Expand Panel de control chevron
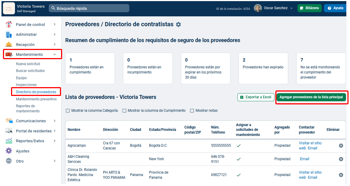Screen dimensions: 350x186 point(55,24)
